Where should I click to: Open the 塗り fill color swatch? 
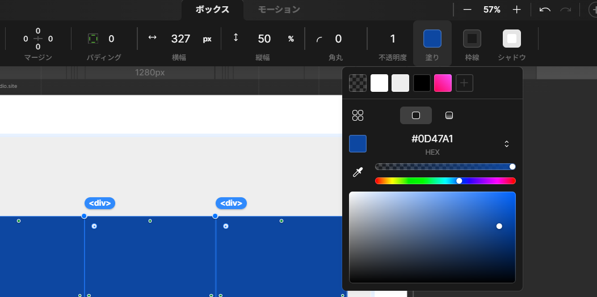(432, 39)
